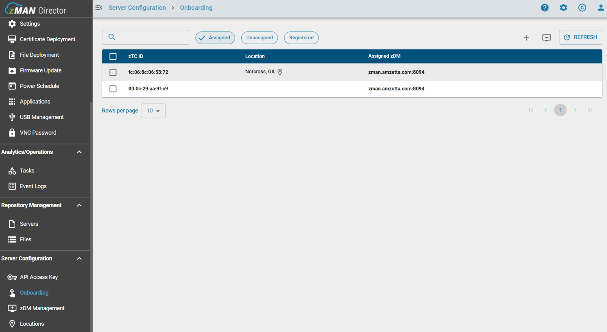Viewport: 607px width, 332px height.
Task: Click the plus icon to add zTC
Action: [x=526, y=38]
